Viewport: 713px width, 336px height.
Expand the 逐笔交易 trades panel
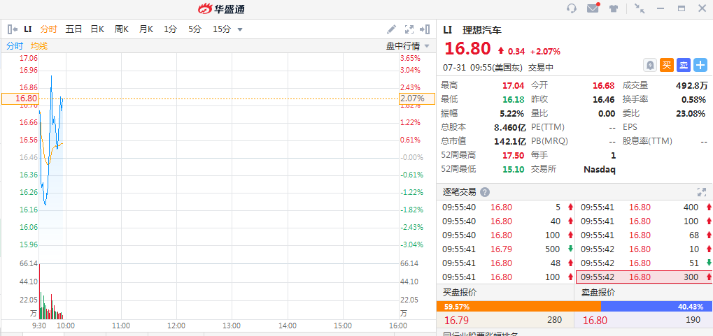point(701,192)
